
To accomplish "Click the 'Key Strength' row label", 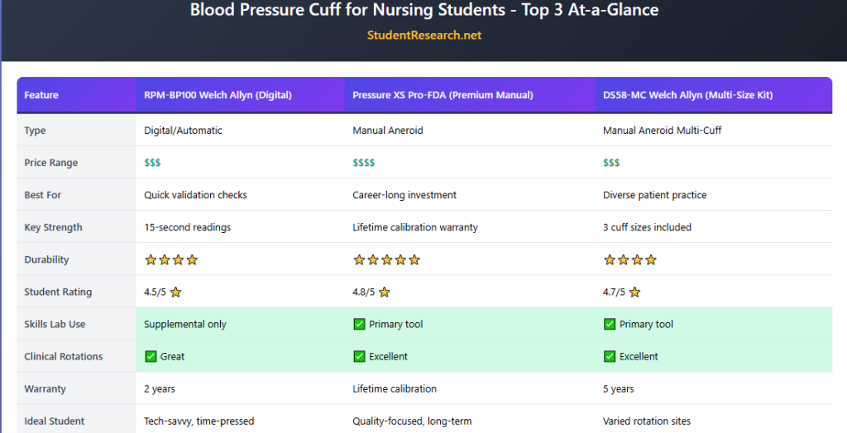I will coord(54,227).
